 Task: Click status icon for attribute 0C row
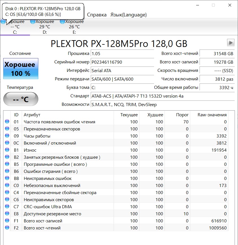7,143
